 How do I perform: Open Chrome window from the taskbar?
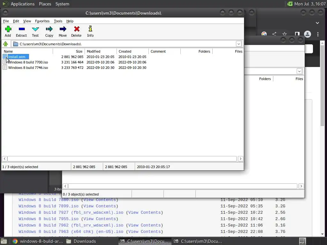(38, 241)
